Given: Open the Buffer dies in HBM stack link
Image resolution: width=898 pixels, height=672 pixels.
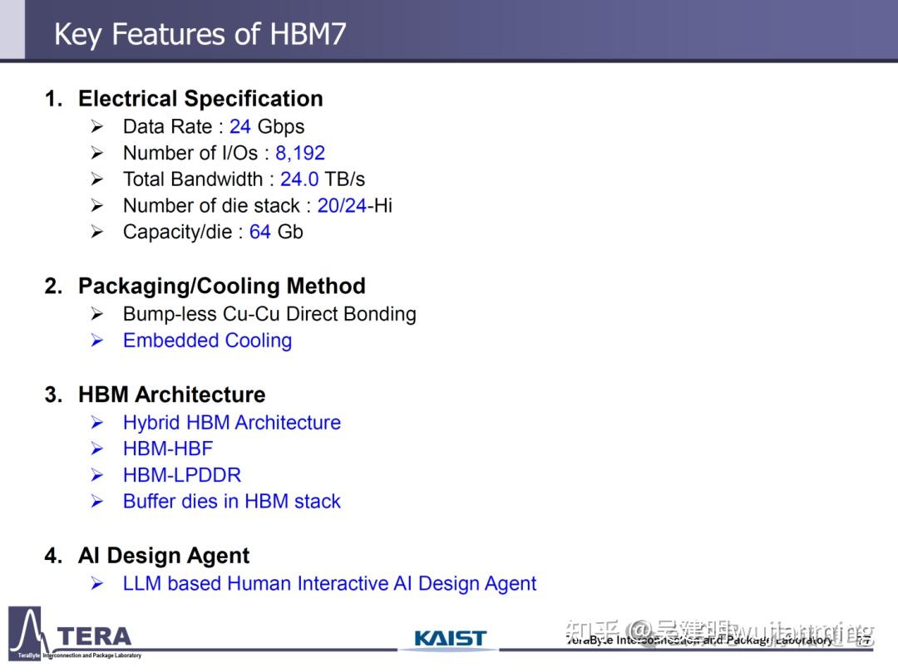Looking at the screenshot, I should click(x=231, y=502).
